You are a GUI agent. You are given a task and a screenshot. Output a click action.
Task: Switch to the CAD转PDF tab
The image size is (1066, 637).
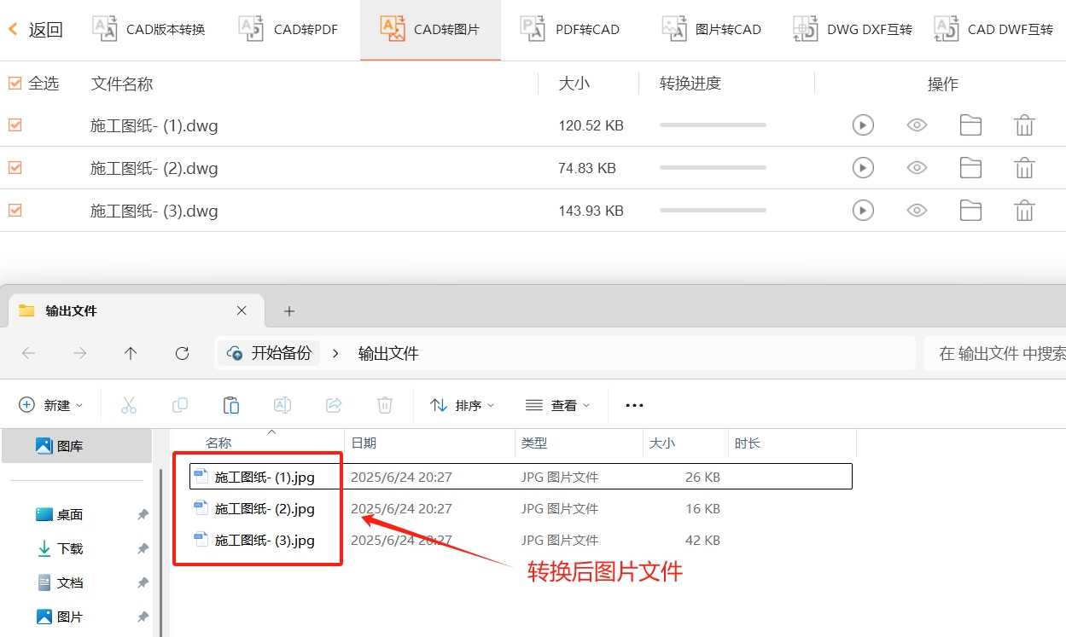pyautogui.click(x=251, y=28)
